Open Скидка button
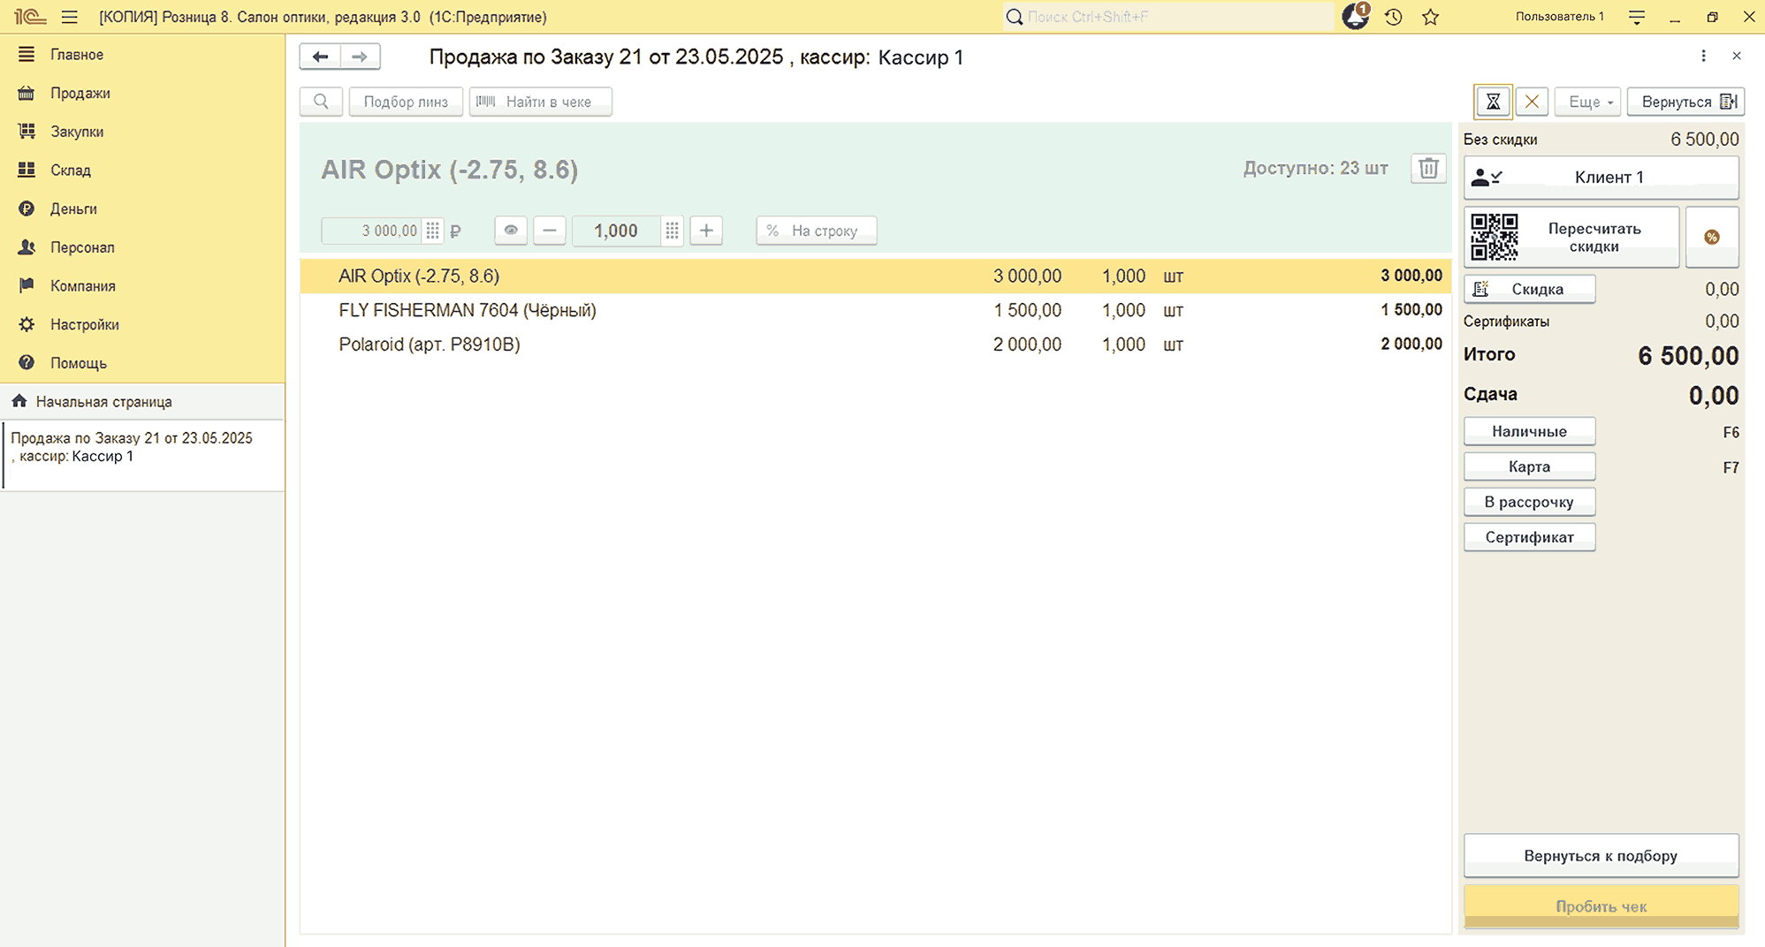Viewport: 1765px width, 947px height. pyautogui.click(x=1530, y=289)
